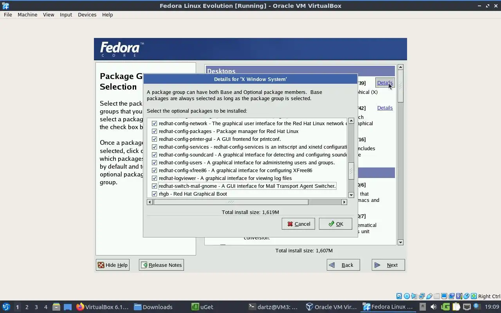Uncheck redhat-config-network package
The width and height of the screenshot is (501, 313).
click(x=154, y=123)
